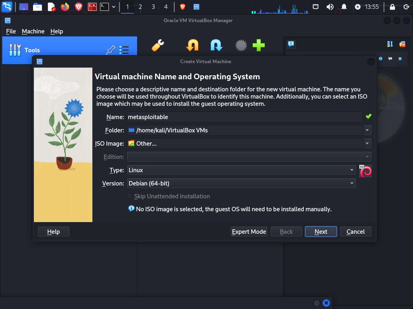413x309 pixels.
Task: Expand the terminal launcher dropdown chevron
Action: coord(114,7)
